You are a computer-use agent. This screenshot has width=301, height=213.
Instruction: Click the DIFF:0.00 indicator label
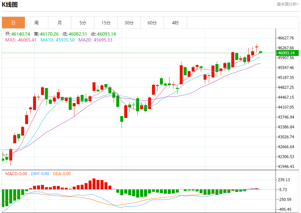point(40,174)
